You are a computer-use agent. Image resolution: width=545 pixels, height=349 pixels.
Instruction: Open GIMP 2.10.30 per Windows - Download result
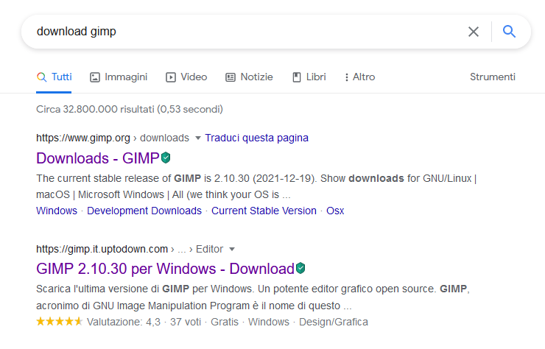(x=165, y=269)
